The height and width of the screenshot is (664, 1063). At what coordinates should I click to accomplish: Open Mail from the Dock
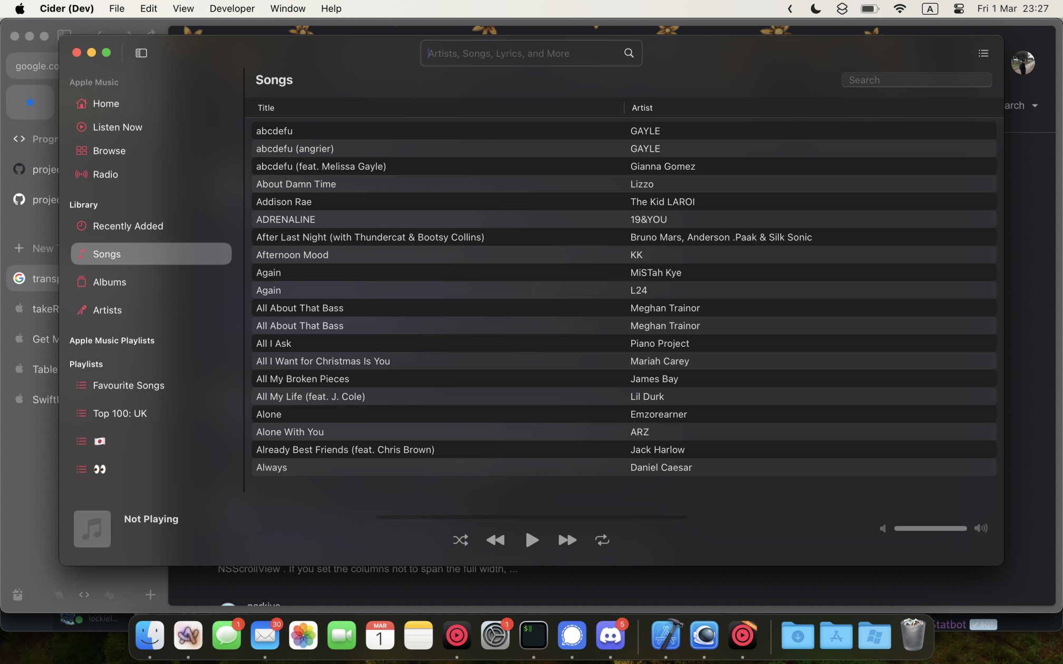coord(265,635)
